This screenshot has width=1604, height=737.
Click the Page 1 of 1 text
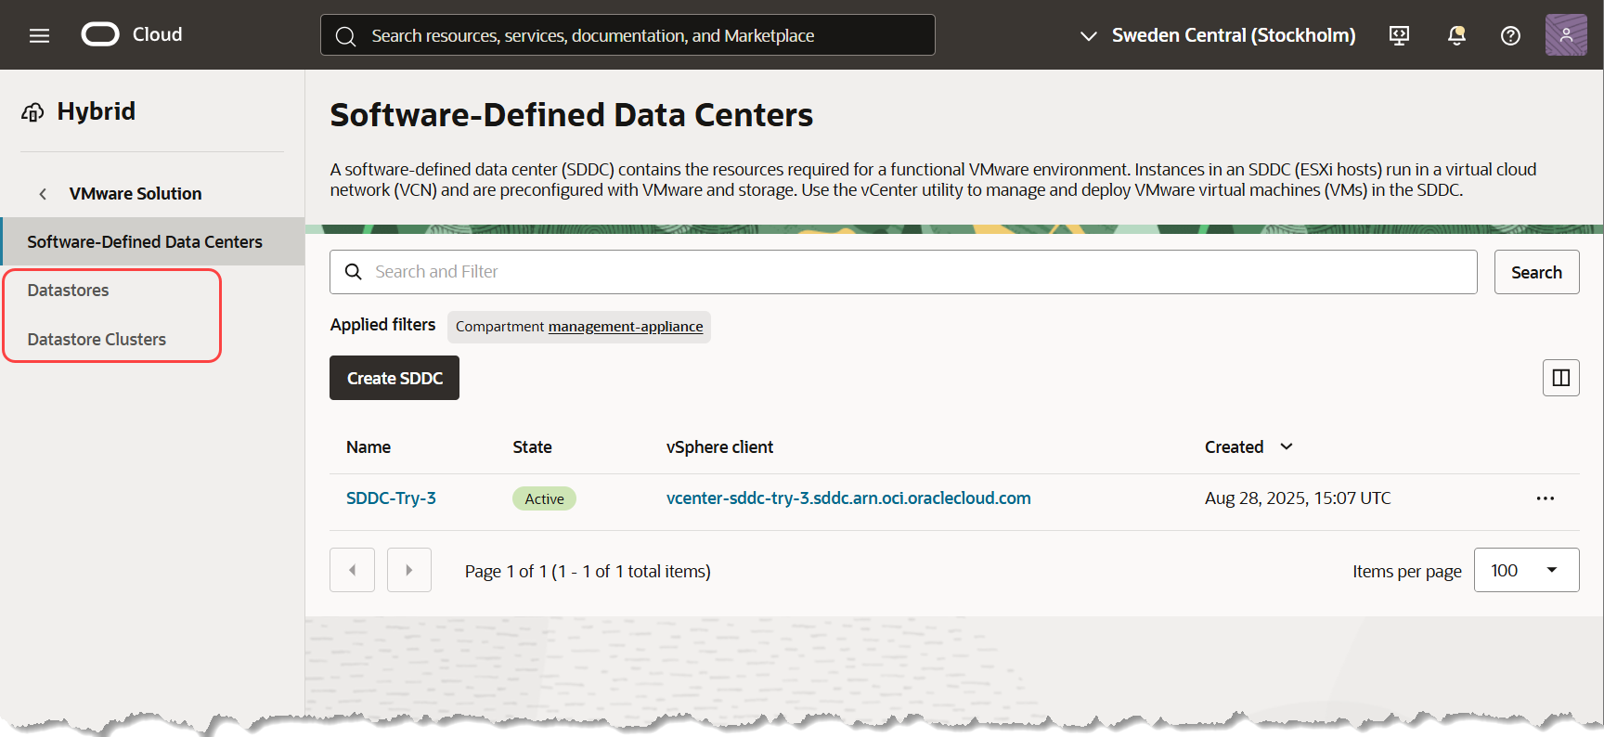click(x=588, y=571)
